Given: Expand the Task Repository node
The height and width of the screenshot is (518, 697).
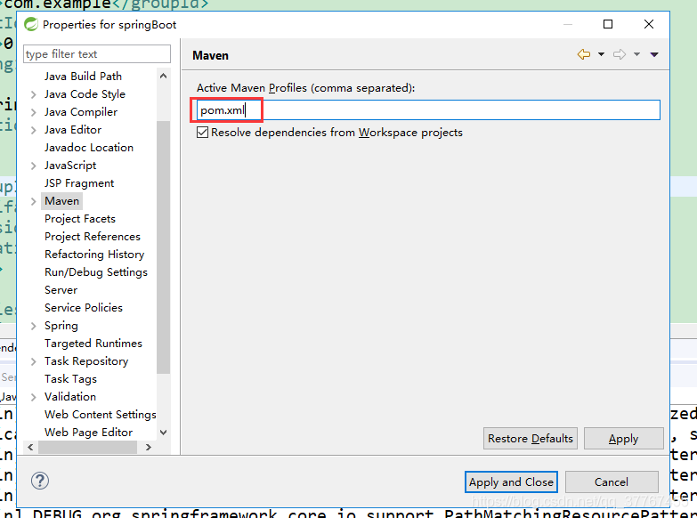Looking at the screenshot, I should point(33,361).
